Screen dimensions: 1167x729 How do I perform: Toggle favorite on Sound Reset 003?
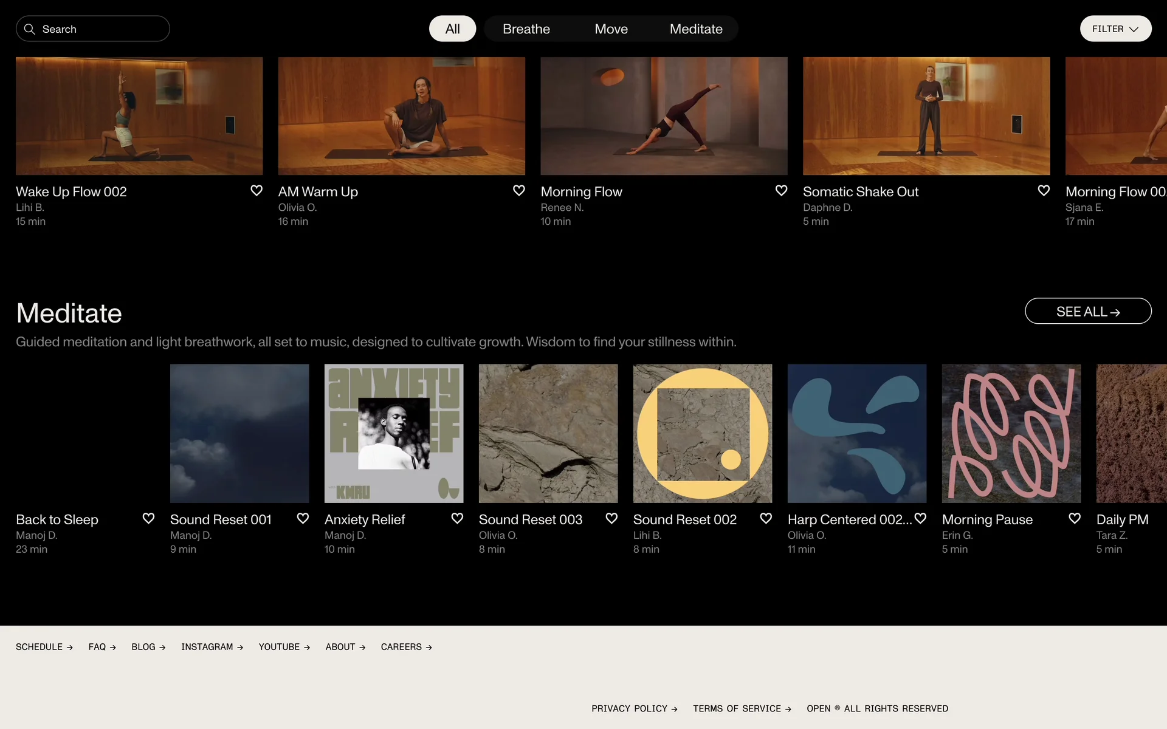click(611, 518)
